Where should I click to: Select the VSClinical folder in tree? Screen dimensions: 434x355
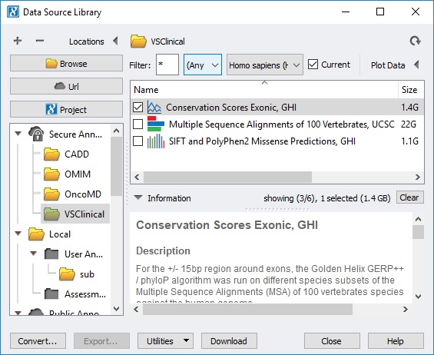75,214
